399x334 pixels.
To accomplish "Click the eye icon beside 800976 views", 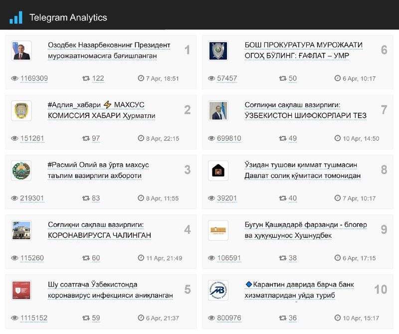I will (x=211, y=318).
